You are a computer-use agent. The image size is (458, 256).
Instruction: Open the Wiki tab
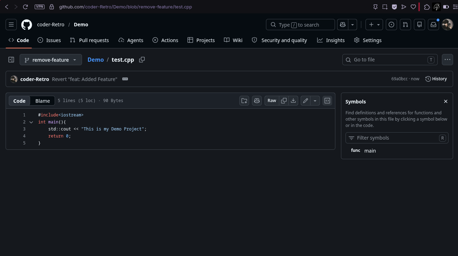point(233,40)
